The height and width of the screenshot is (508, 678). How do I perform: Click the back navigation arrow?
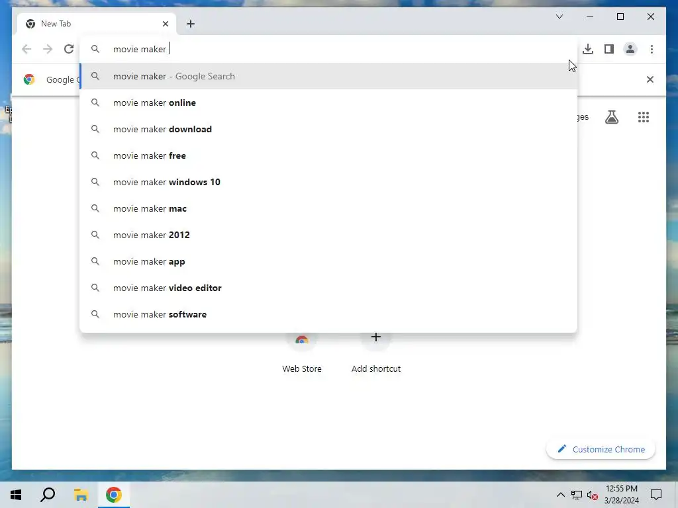point(26,49)
